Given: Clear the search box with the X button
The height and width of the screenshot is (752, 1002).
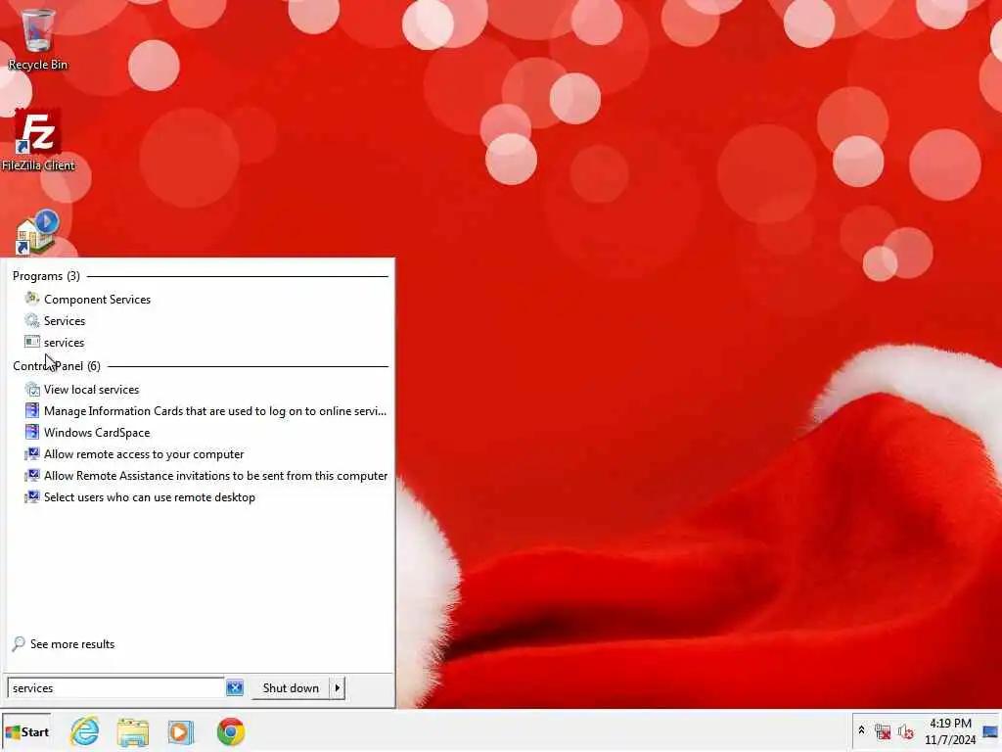Looking at the screenshot, I should (x=235, y=688).
